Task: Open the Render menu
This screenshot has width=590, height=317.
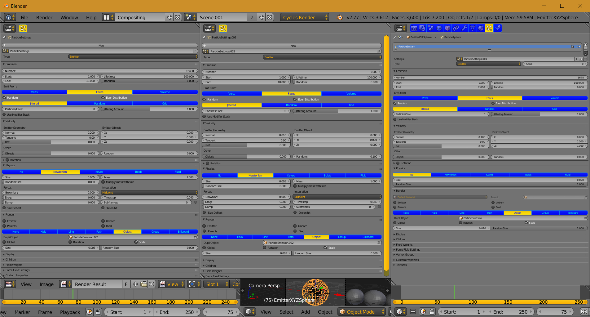Action: coord(44,18)
